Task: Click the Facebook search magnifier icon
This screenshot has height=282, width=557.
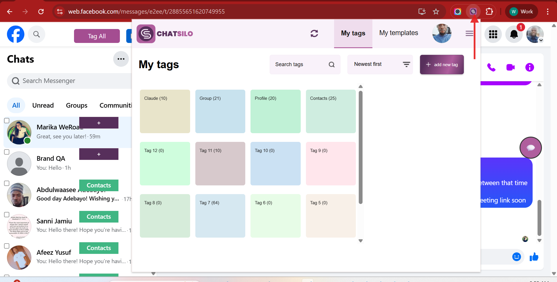Action: pos(37,34)
